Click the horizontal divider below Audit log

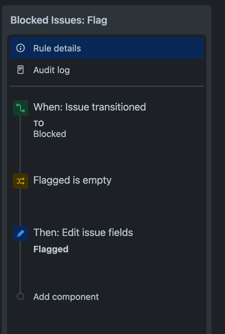tap(106, 86)
